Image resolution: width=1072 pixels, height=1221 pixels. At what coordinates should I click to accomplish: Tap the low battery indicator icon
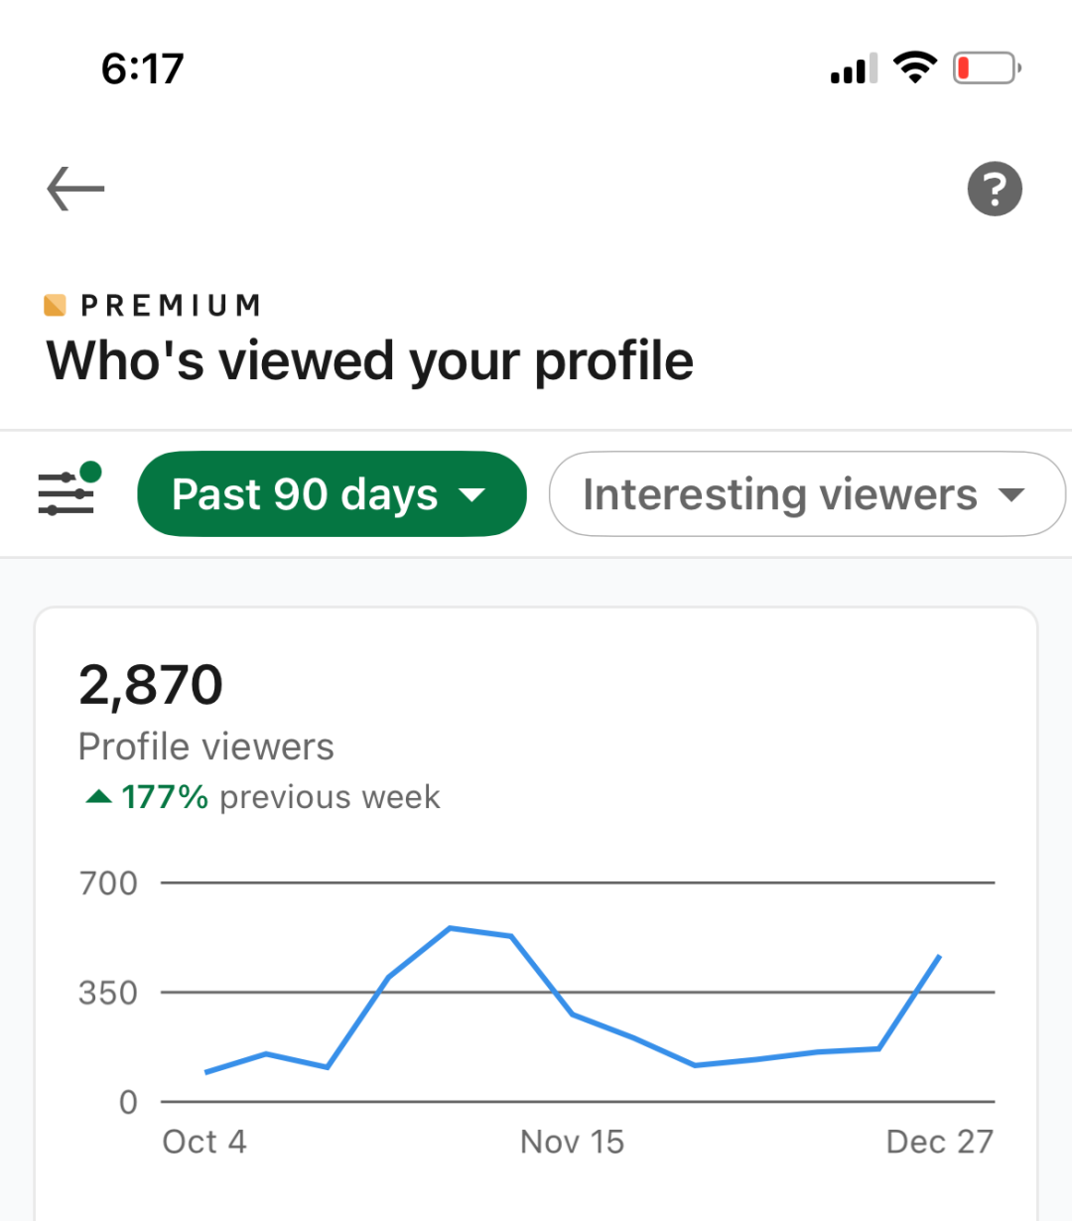click(x=986, y=68)
